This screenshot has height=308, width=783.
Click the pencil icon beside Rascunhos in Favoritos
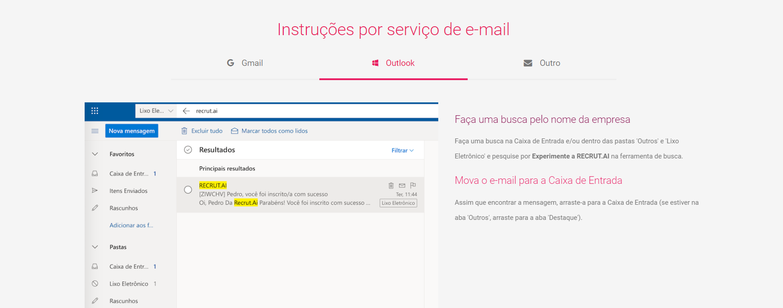tap(95, 208)
